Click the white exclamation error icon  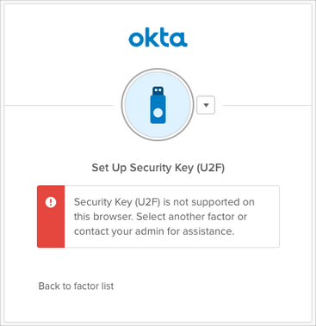coord(51,202)
